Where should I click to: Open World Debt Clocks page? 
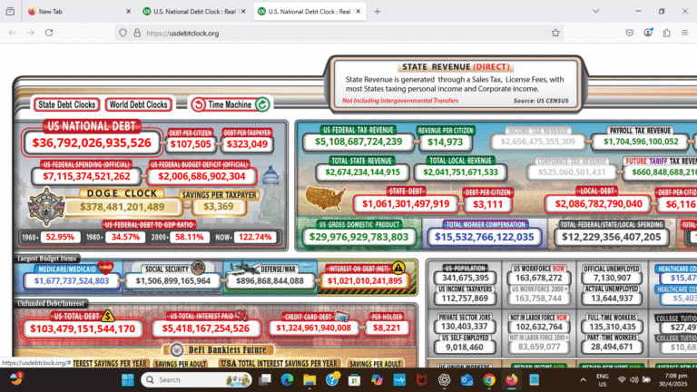coord(138,104)
